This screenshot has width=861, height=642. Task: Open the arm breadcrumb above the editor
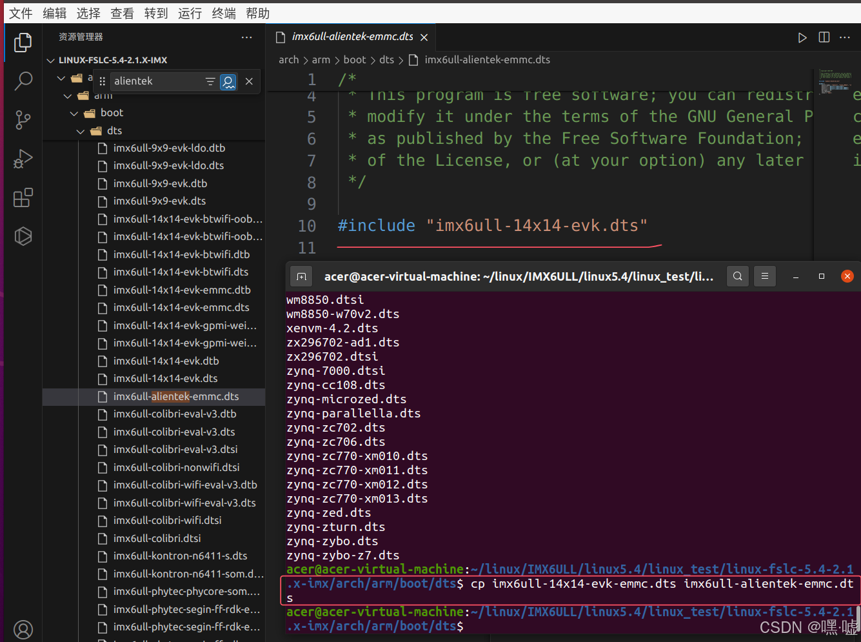pyautogui.click(x=321, y=59)
